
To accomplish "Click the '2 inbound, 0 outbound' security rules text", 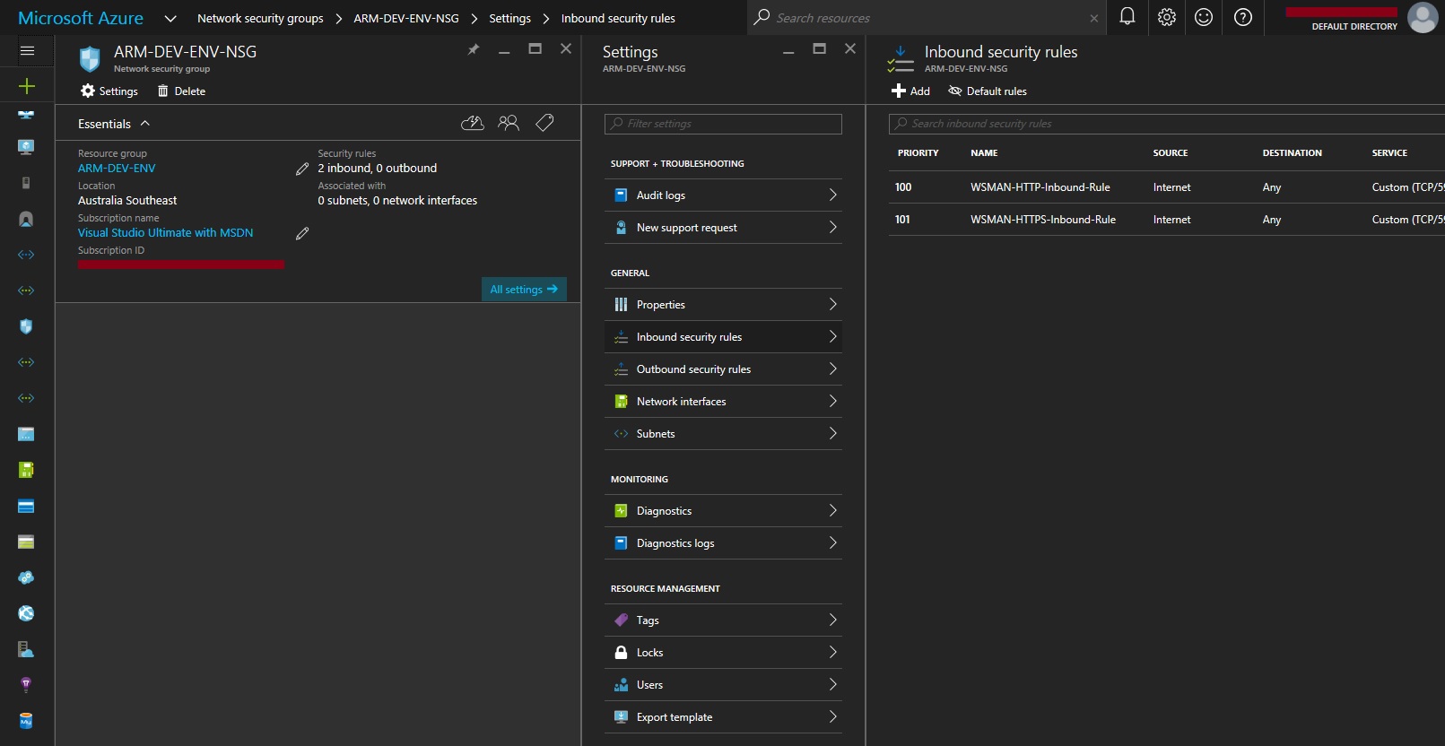I will (377, 169).
